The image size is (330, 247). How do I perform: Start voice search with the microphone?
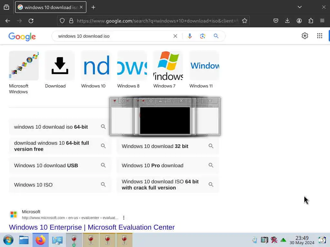(189, 36)
